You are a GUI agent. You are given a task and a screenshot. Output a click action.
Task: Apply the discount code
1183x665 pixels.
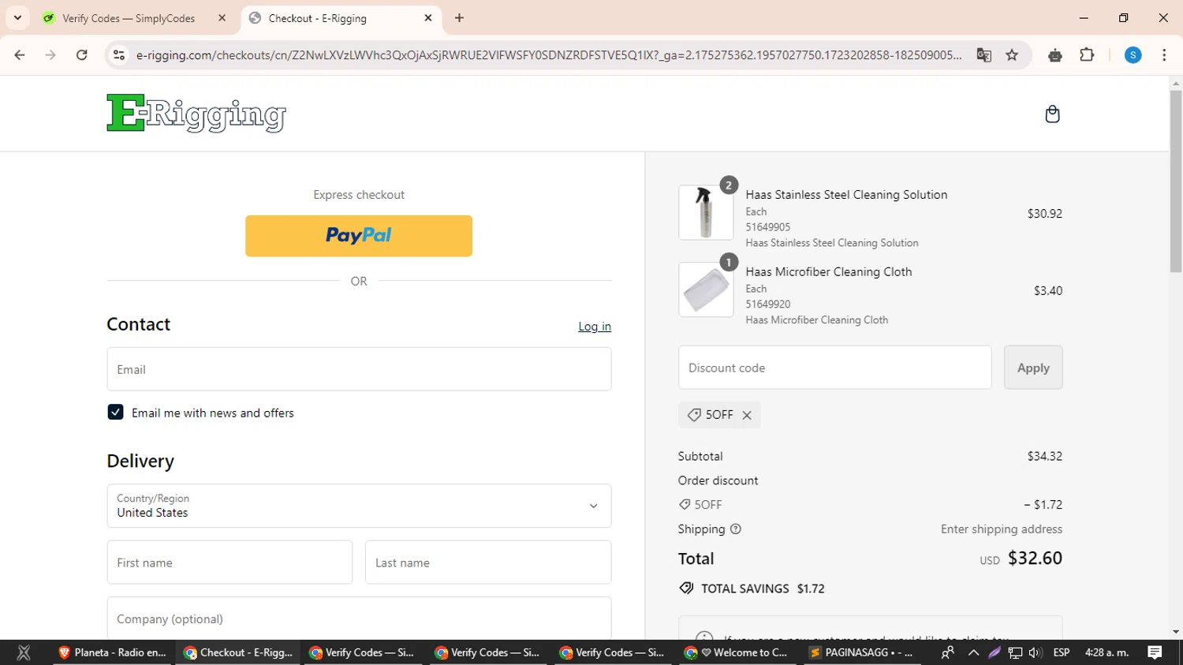pyautogui.click(x=1033, y=368)
